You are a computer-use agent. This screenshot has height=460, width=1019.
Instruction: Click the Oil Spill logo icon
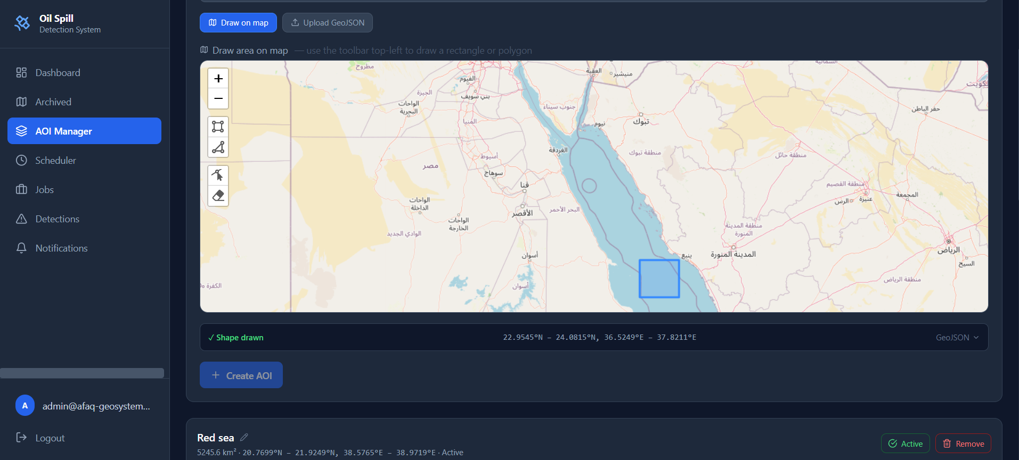[22, 23]
